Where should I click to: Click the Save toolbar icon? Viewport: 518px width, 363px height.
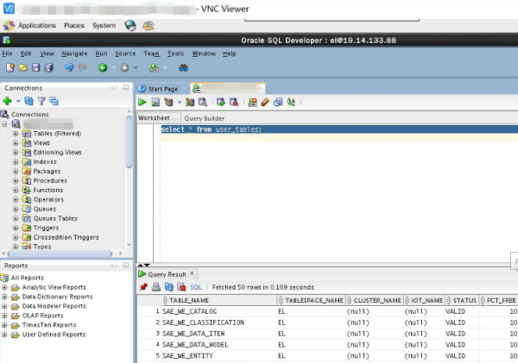pos(35,67)
